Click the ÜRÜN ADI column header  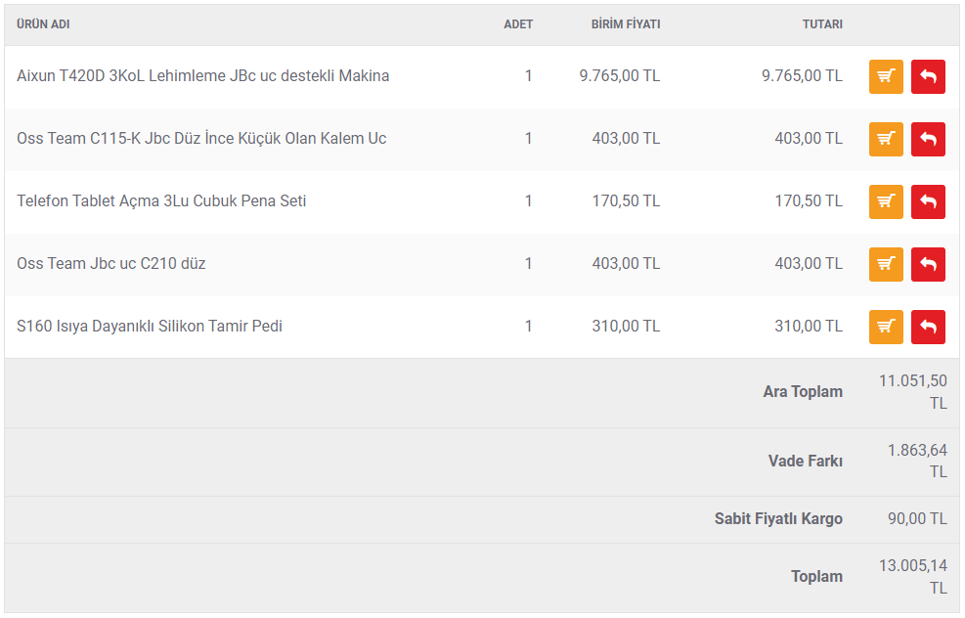[x=43, y=24]
